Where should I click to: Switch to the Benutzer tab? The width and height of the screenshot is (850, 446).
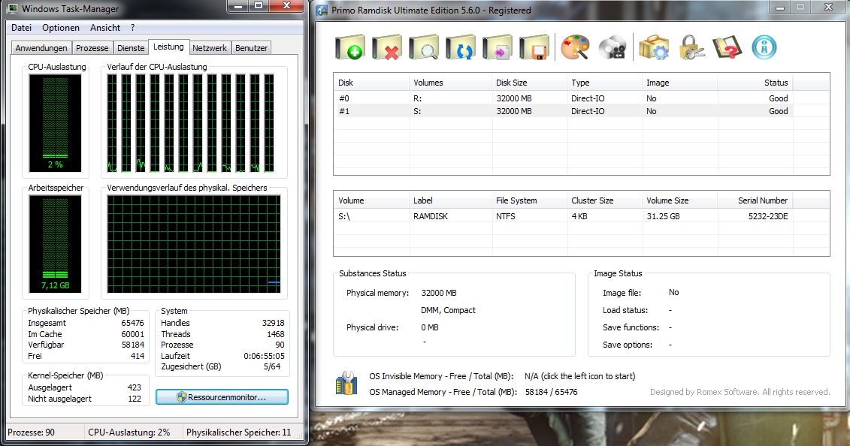(x=252, y=47)
